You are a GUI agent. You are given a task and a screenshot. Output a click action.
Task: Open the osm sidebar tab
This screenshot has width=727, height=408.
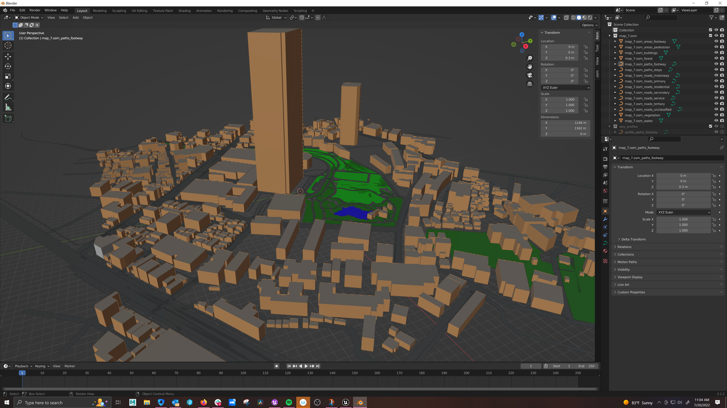pos(597,74)
